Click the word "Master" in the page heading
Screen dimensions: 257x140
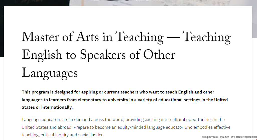40,37
